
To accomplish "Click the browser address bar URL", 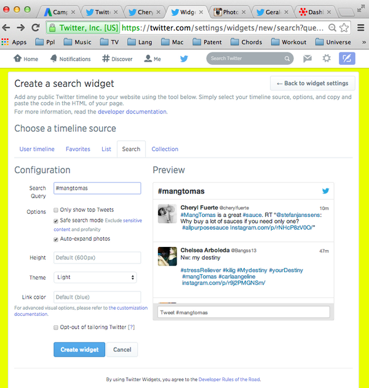I will [223, 28].
